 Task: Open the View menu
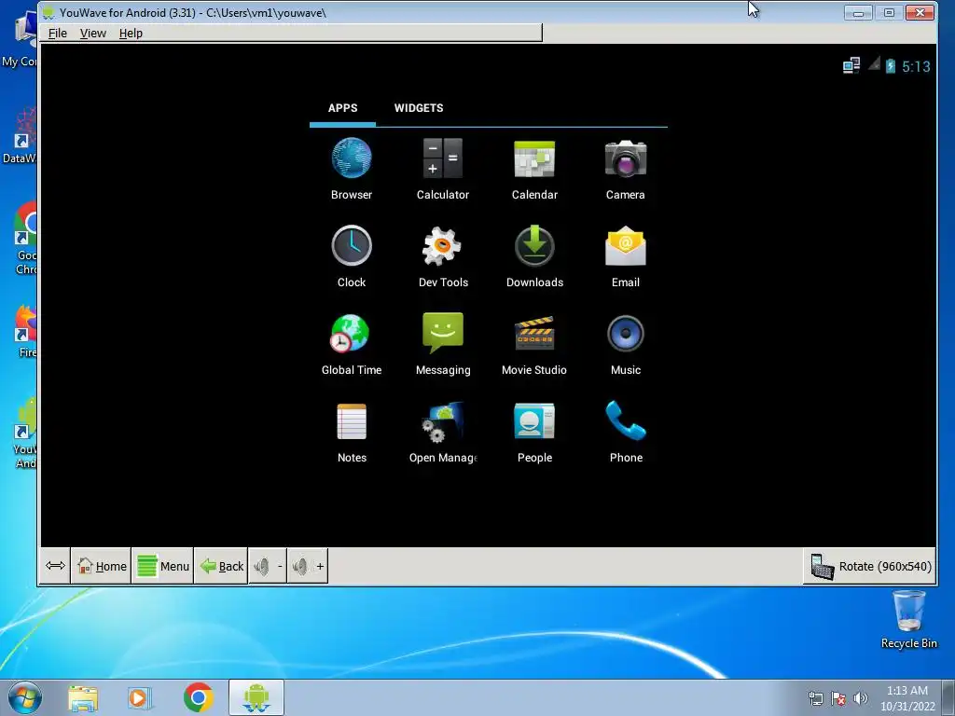92,33
